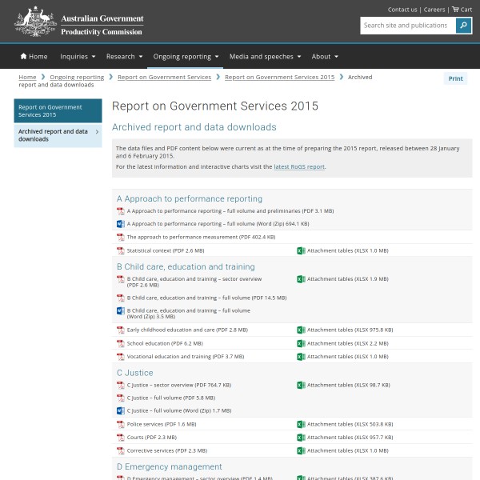This screenshot has width=480, height=480.
Task: Click the Print button
Action: [x=455, y=78]
